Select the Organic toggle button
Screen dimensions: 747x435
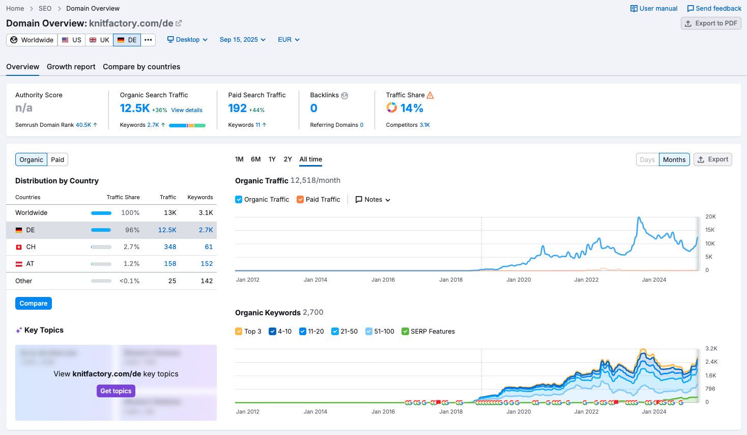[x=31, y=159]
